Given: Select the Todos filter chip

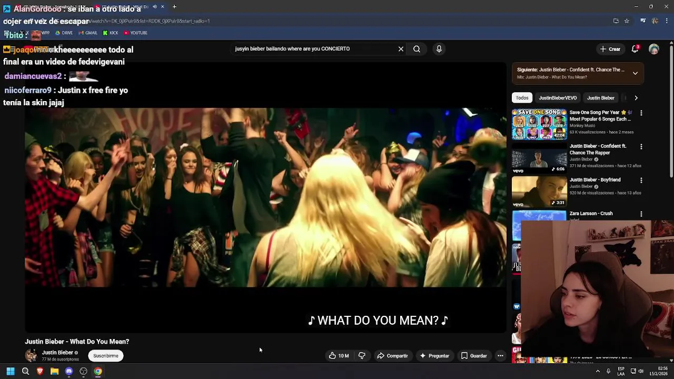Looking at the screenshot, I should point(522,98).
